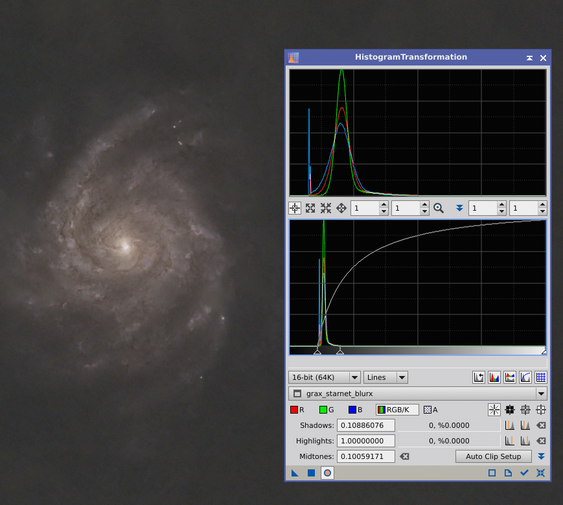This screenshot has height=505, width=563.
Task: Select the combined RGB/K channel
Action: coord(397,410)
